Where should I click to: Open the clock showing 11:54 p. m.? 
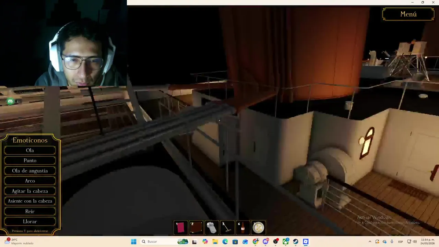click(427, 242)
